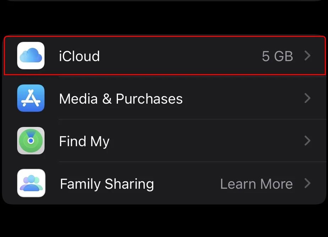Select the iCloud label text

pos(79,56)
